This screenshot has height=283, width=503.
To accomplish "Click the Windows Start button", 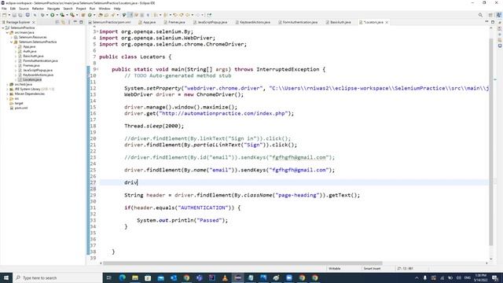I will (6, 277).
